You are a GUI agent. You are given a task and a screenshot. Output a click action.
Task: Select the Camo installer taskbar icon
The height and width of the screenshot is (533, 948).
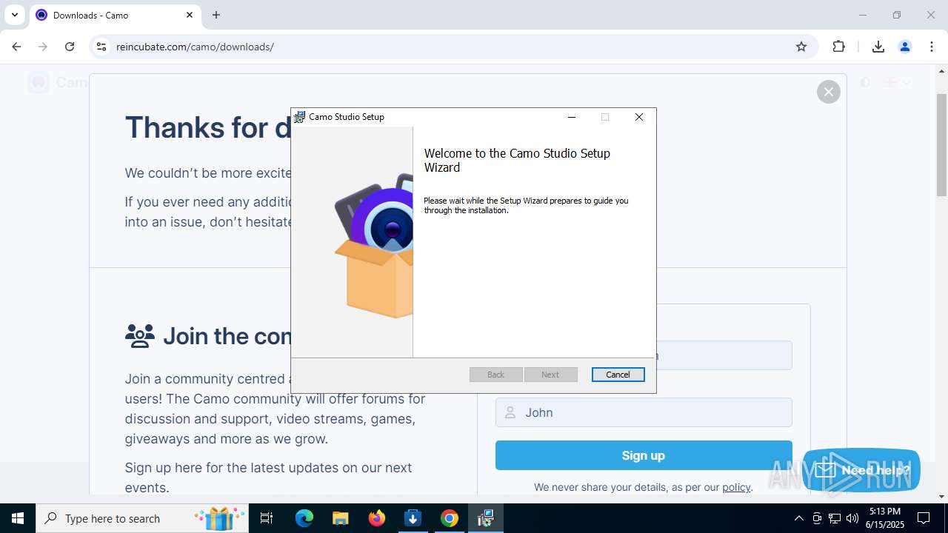[485, 518]
